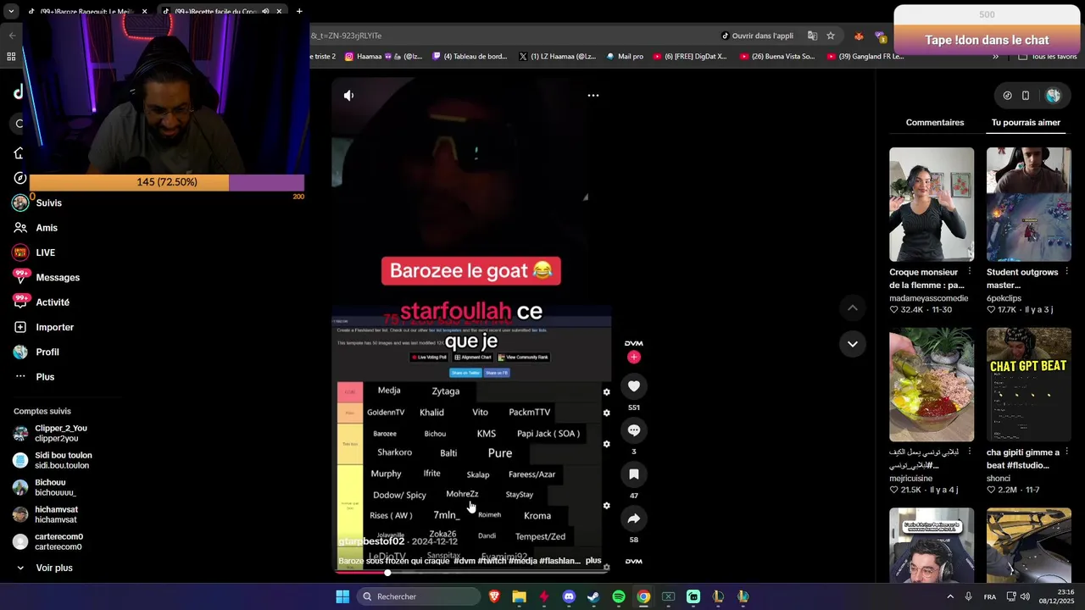Open a new browser tab
The width and height of the screenshot is (1085, 610).
pos(299,11)
